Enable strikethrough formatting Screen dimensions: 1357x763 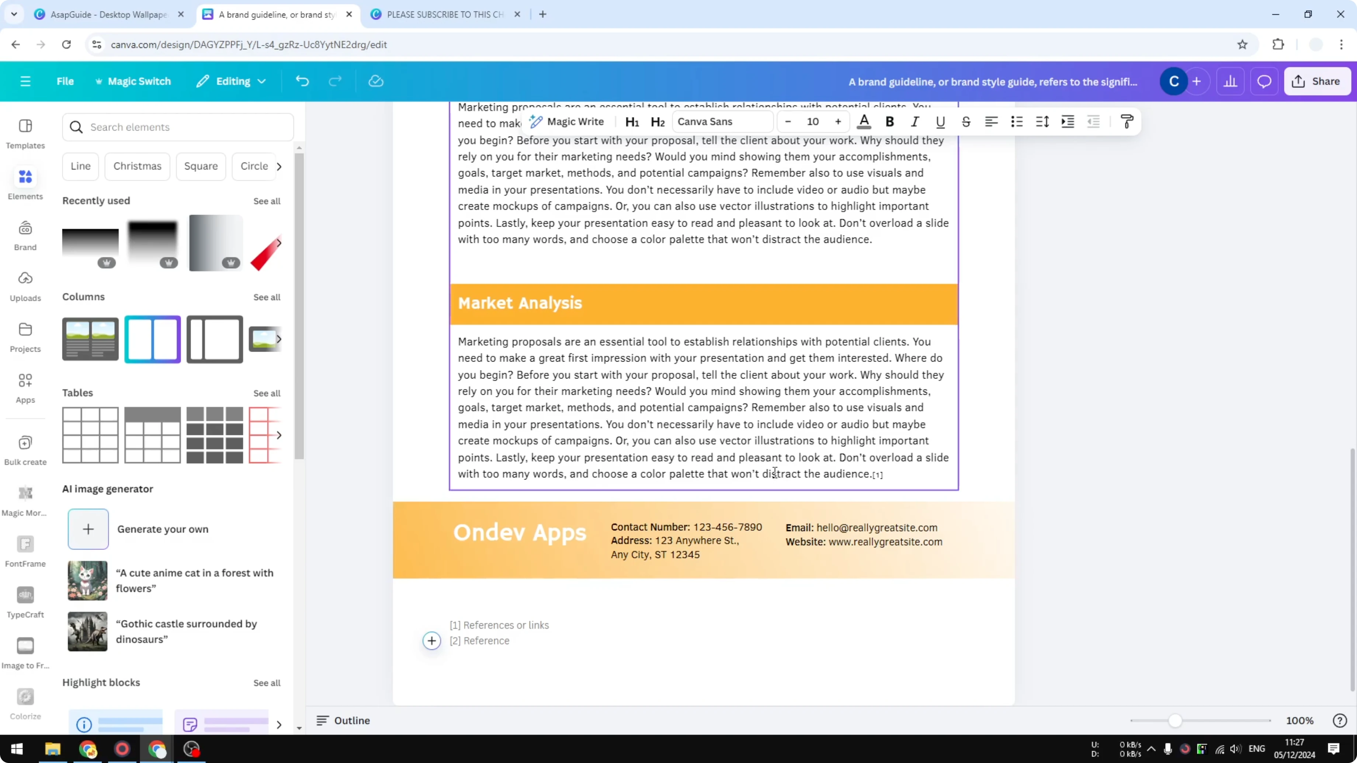(x=966, y=121)
